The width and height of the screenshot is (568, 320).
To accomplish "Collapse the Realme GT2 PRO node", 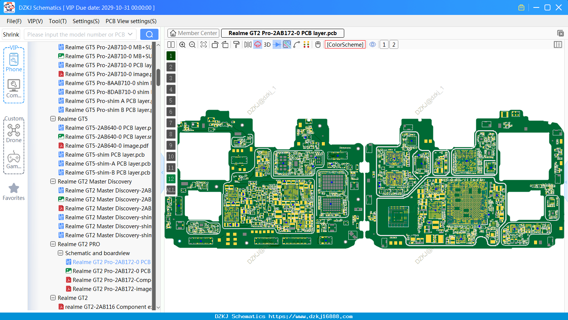I will [x=53, y=244].
